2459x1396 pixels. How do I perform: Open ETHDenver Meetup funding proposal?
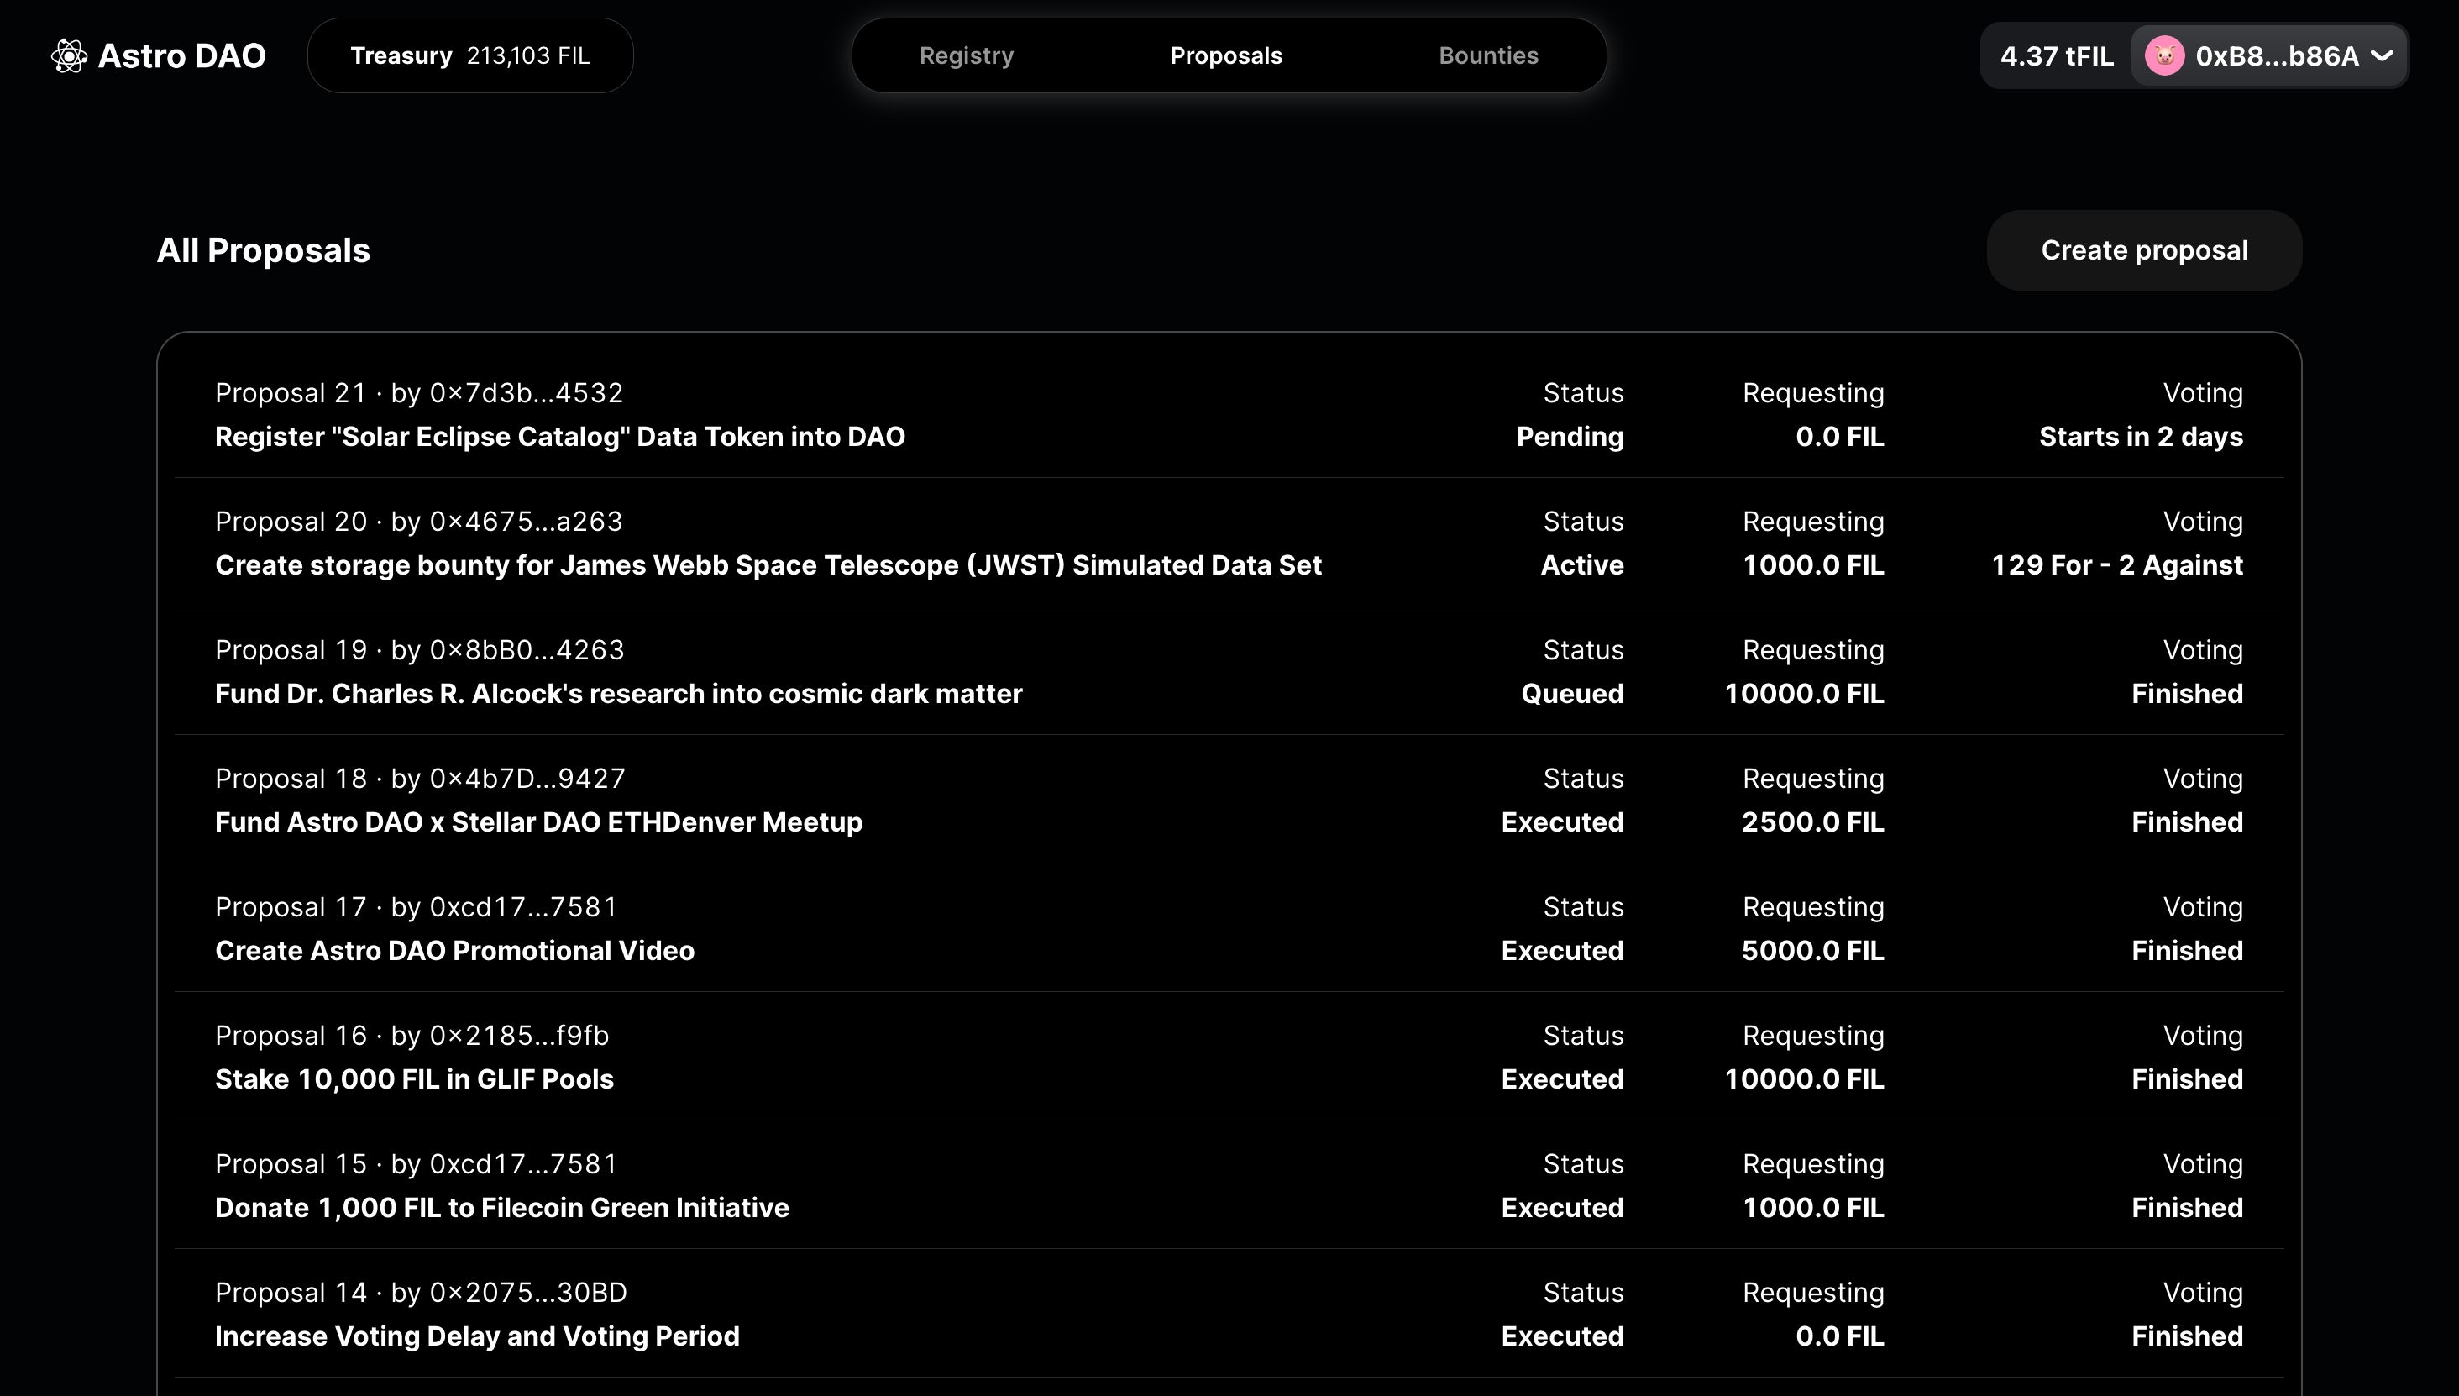pos(539,822)
